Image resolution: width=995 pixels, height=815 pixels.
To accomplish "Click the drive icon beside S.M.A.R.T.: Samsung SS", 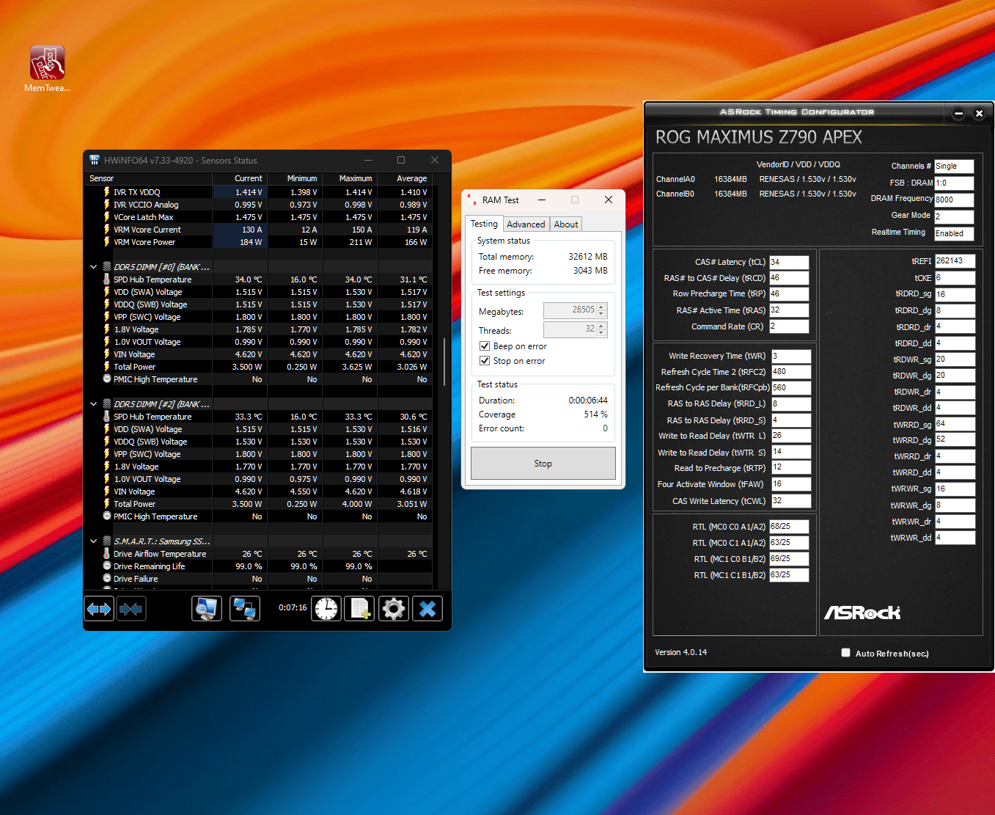I will click(x=107, y=541).
